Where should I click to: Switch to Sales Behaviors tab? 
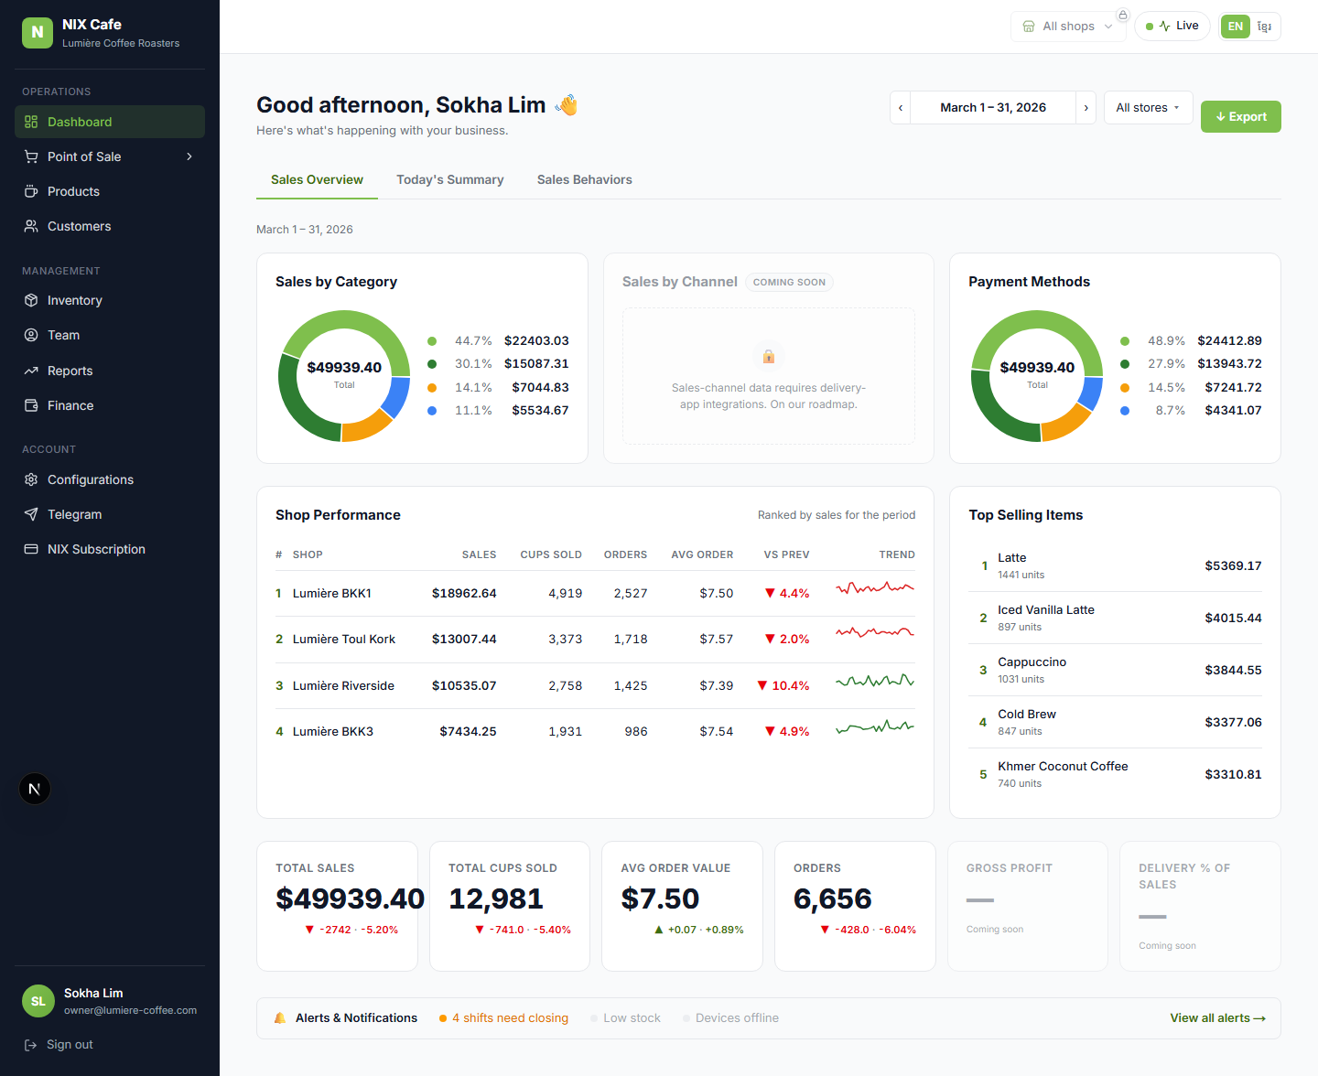pos(585,180)
